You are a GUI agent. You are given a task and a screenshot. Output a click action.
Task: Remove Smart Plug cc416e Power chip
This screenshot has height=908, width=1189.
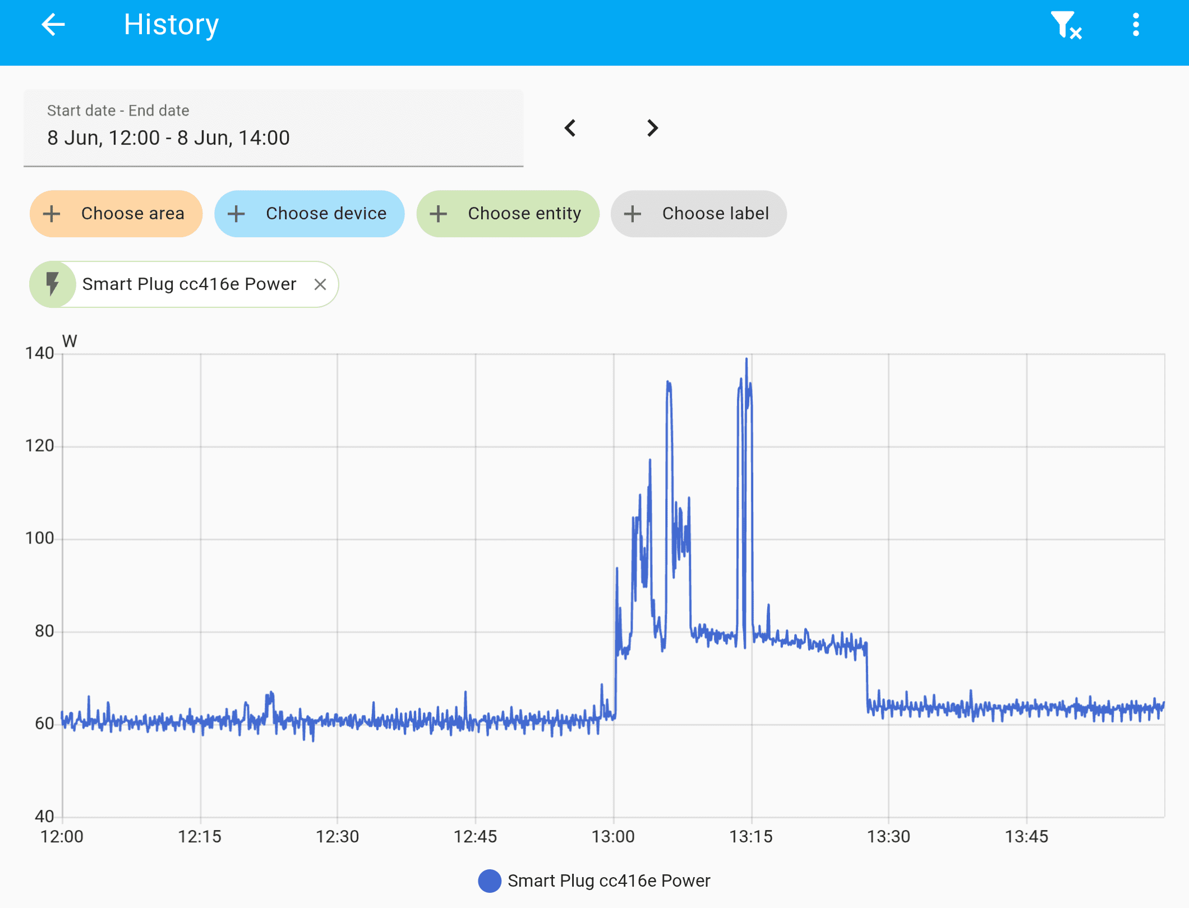click(x=320, y=284)
